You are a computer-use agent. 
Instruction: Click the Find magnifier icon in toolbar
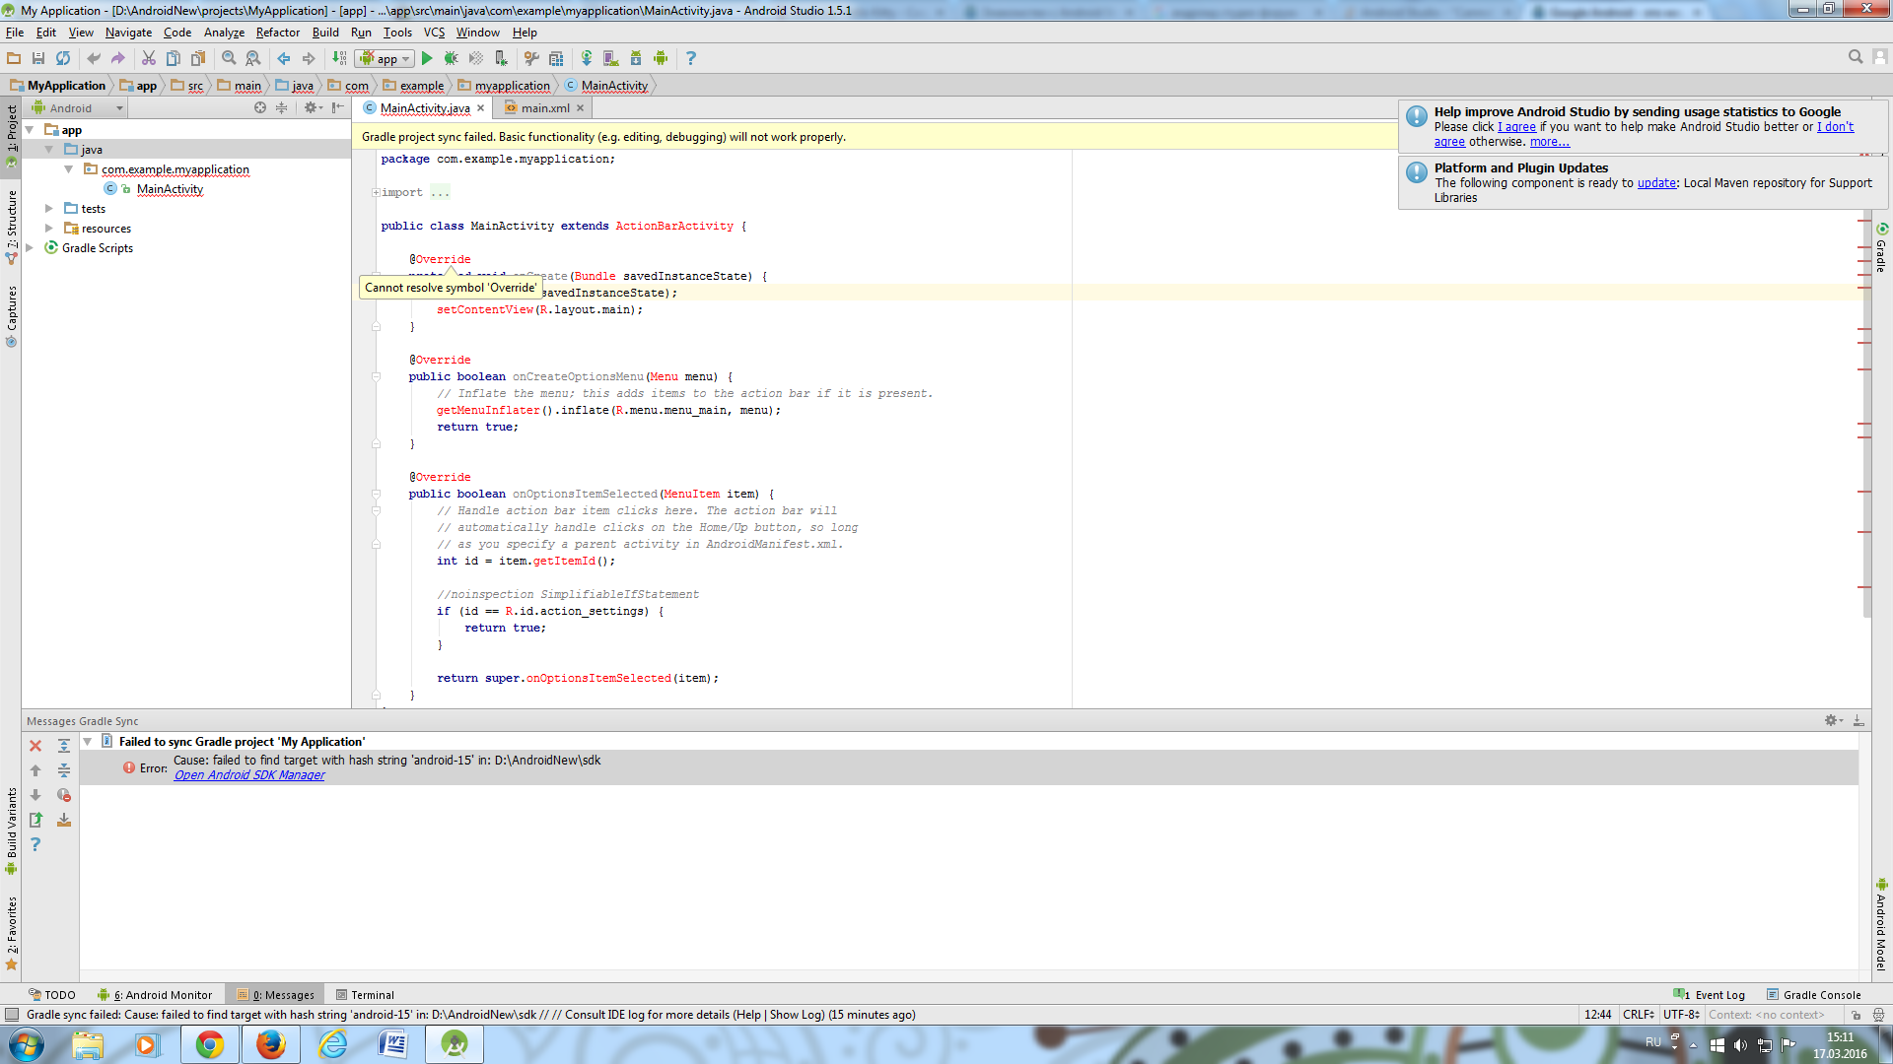pos(229,59)
